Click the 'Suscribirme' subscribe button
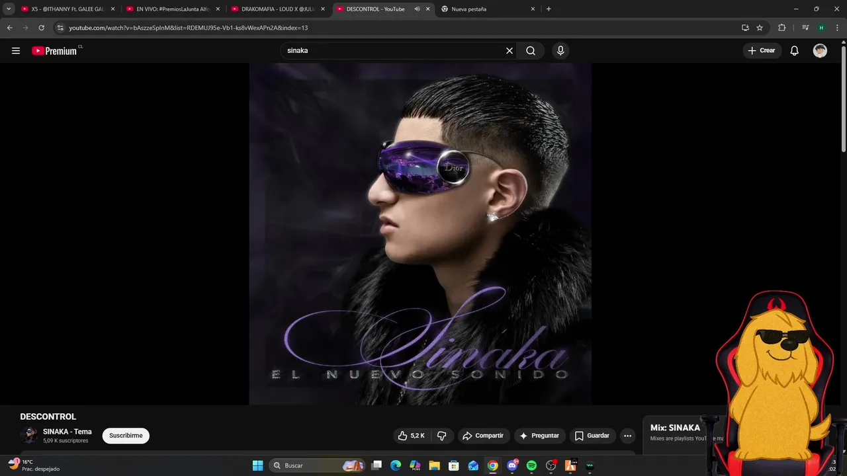Viewport: 847px width, 476px height. [x=126, y=436]
